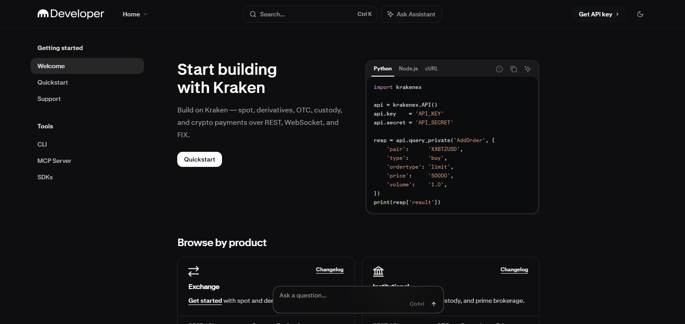The height and width of the screenshot is (324, 685).
Task: Click the Kraken Developer logo
Action: pos(71,14)
